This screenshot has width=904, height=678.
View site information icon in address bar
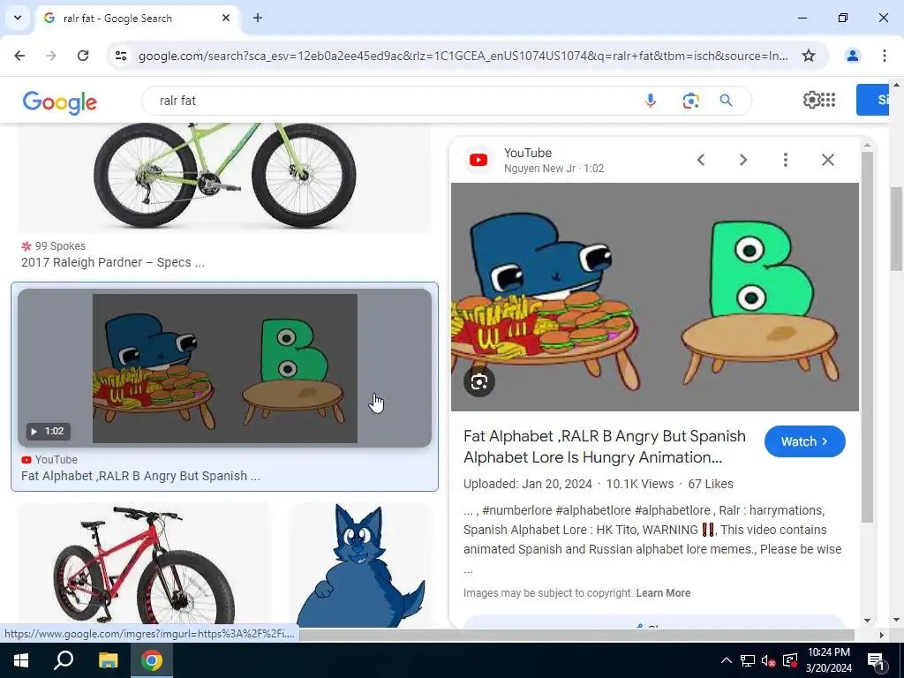point(121,56)
